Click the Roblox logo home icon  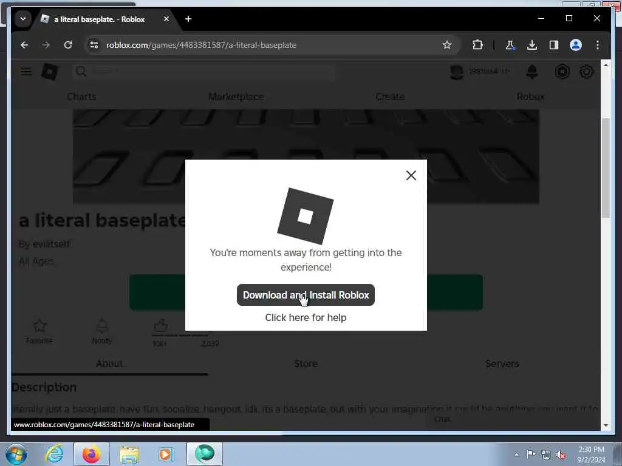click(50, 72)
